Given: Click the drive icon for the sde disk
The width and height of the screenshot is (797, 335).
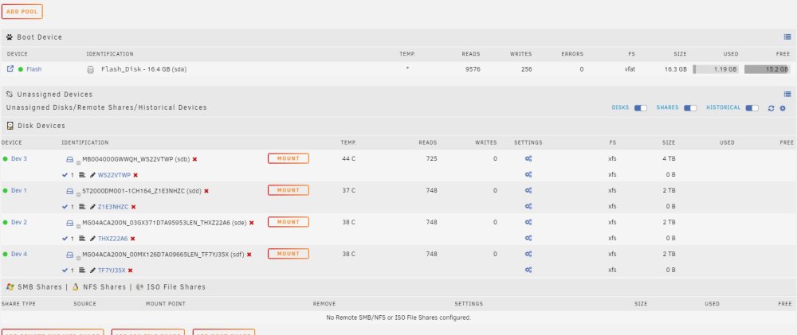Looking at the screenshot, I should 69,223.
